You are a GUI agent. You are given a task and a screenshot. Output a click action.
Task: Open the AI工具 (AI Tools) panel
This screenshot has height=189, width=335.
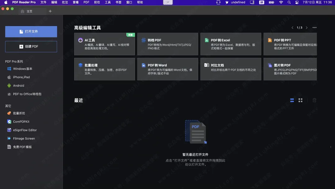[104, 44]
